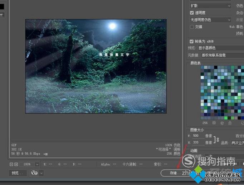Click the 动画 section heading
Screen dimensions: 244x185
point(194,151)
